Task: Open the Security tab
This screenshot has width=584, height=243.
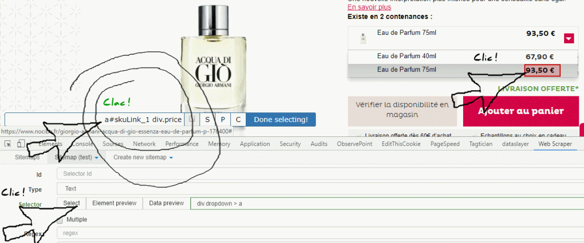Action: [x=290, y=144]
